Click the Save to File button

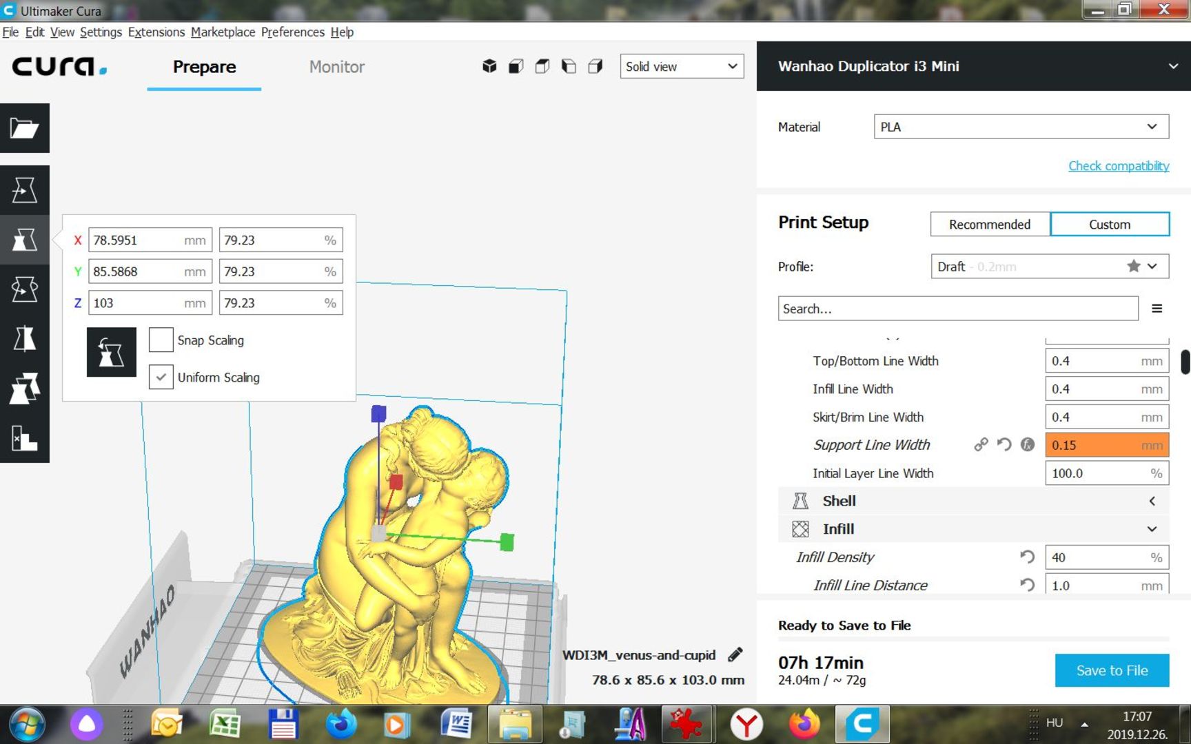[x=1111, y=670]
